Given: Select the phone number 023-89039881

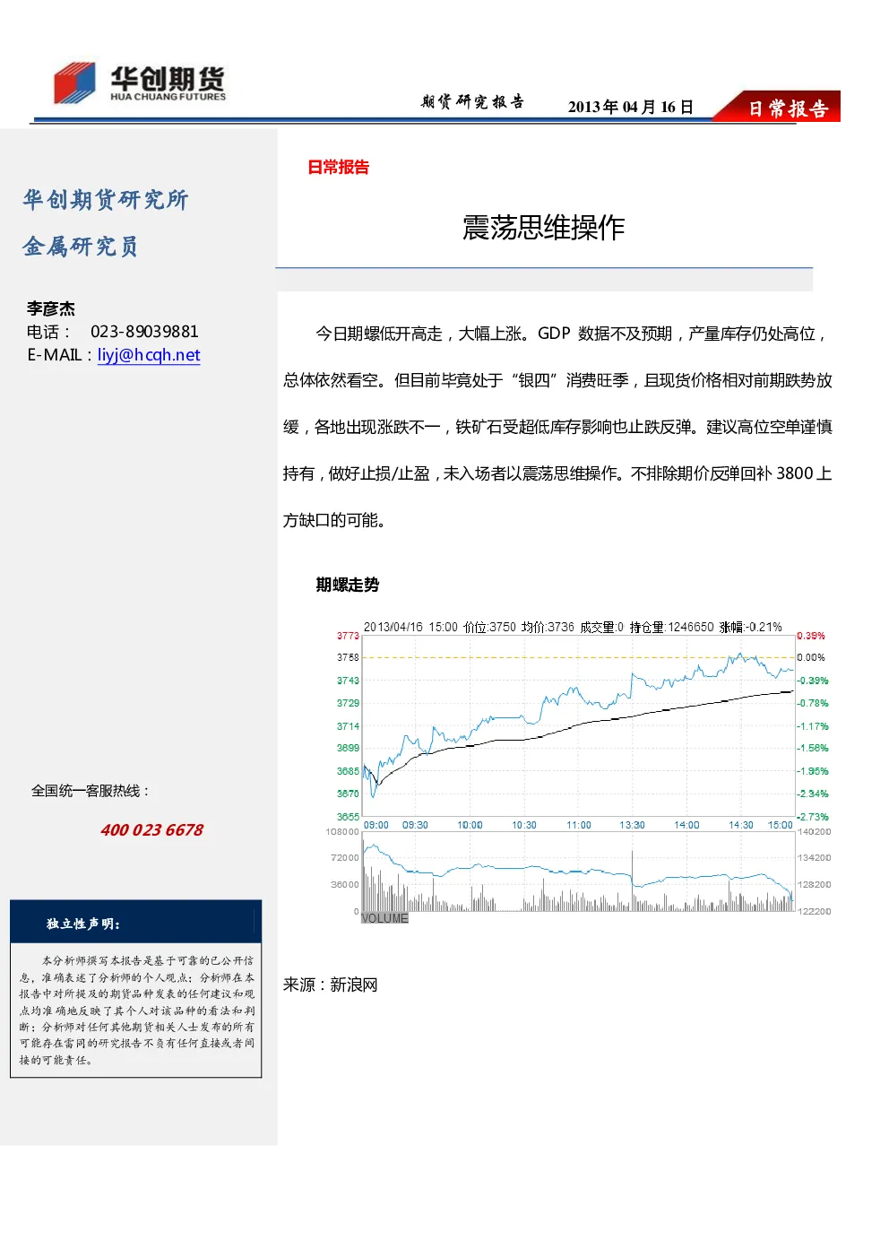Looking at the screenshot, I should (144, 332).
